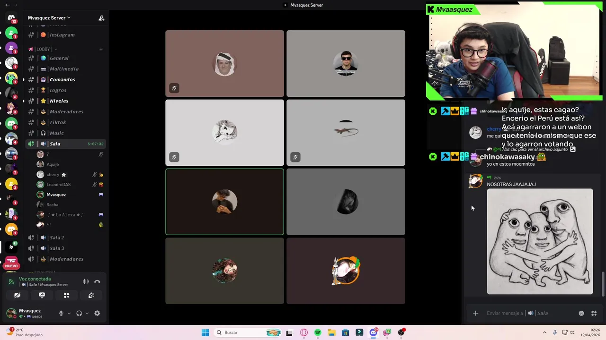The width and height of the screenshot is (606, 340).
Task: Open weather widget showing 21°C
Action: 25,332
